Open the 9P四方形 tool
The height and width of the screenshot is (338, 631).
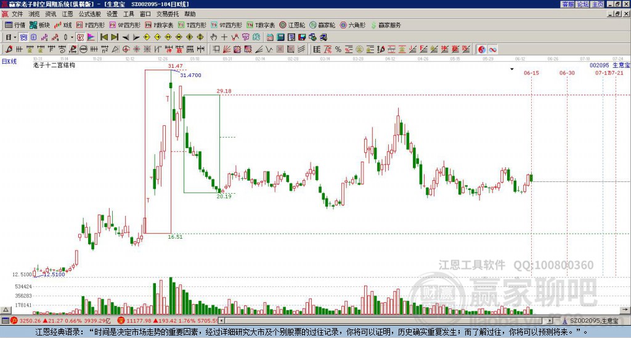click(124, 25)
